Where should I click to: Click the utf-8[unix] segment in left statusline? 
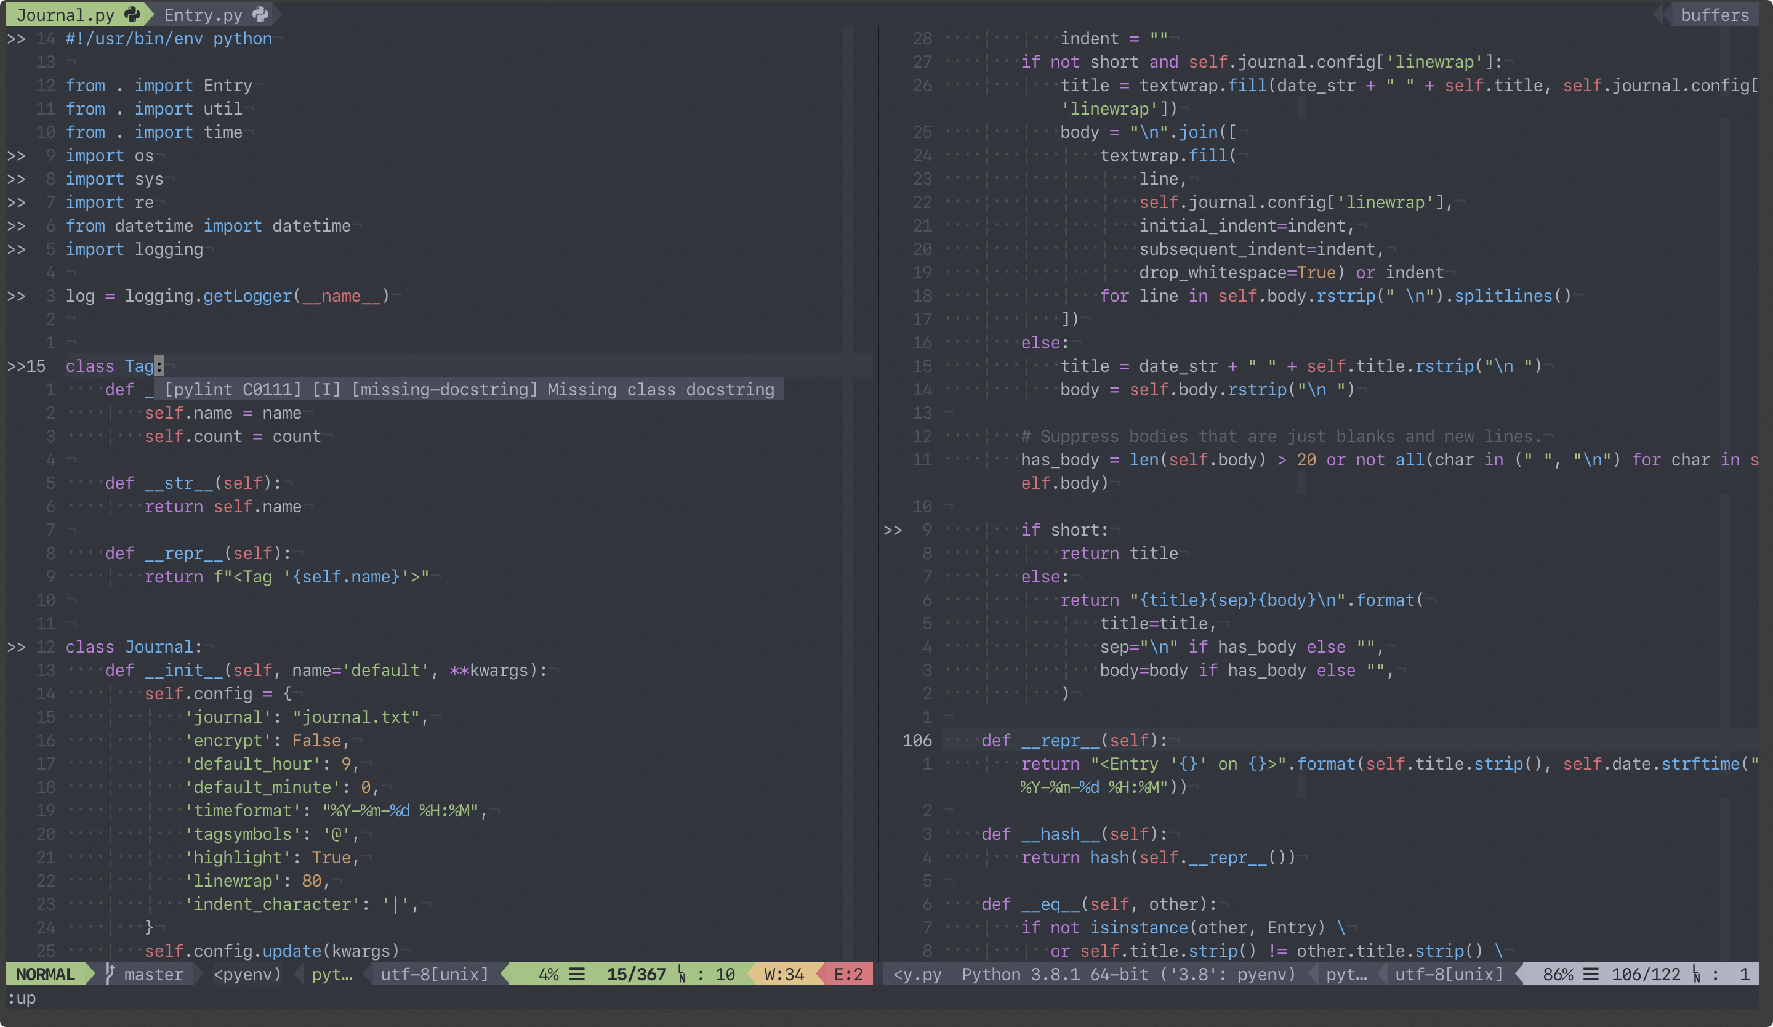click(x=434, y=974)
